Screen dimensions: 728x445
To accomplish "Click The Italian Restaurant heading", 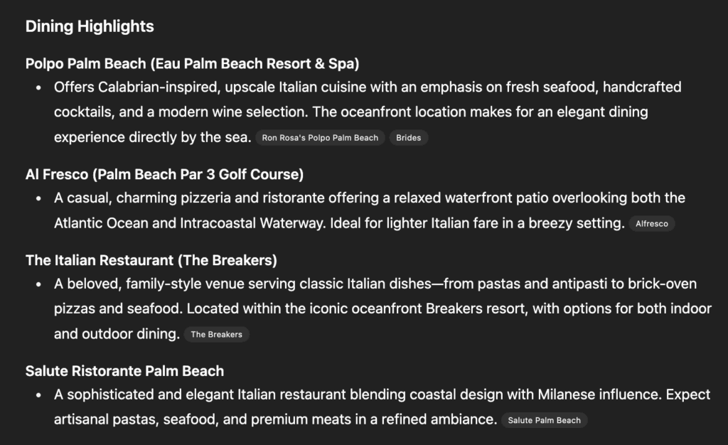I will 151,260.
